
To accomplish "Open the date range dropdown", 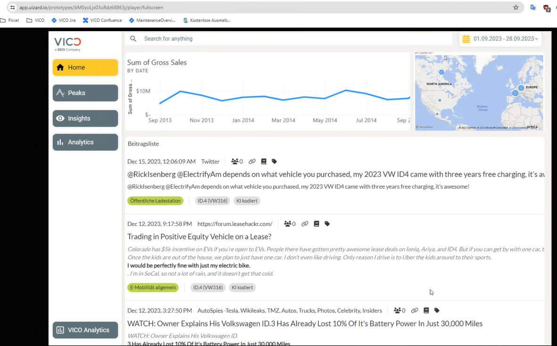I will [536, 39].
